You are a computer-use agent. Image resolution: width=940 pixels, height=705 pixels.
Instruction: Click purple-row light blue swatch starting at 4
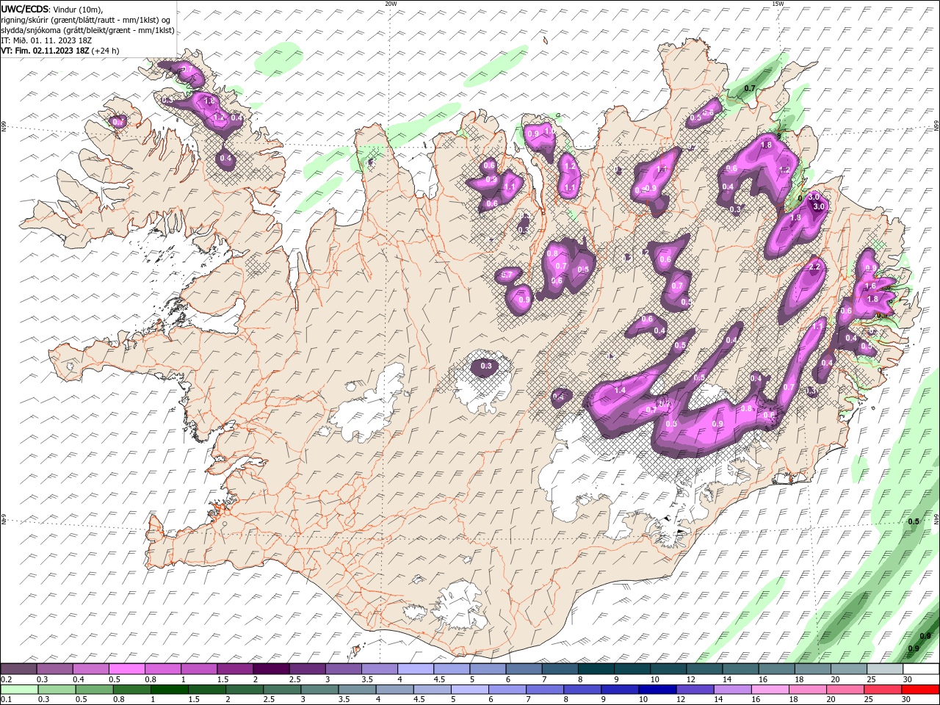(x=416, y=669)
